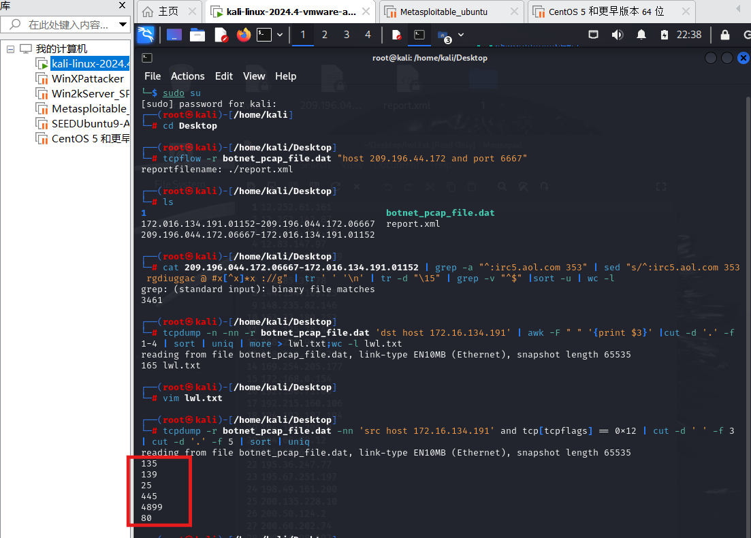The height and width of the screenshot is (538, 751).
Task: Open the File menu in terminal
Action: [x=153, y=76]
